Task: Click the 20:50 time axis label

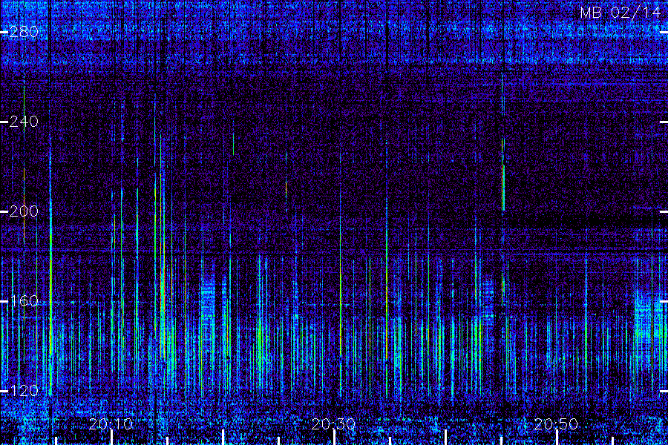Action: [x=556, y=423]
